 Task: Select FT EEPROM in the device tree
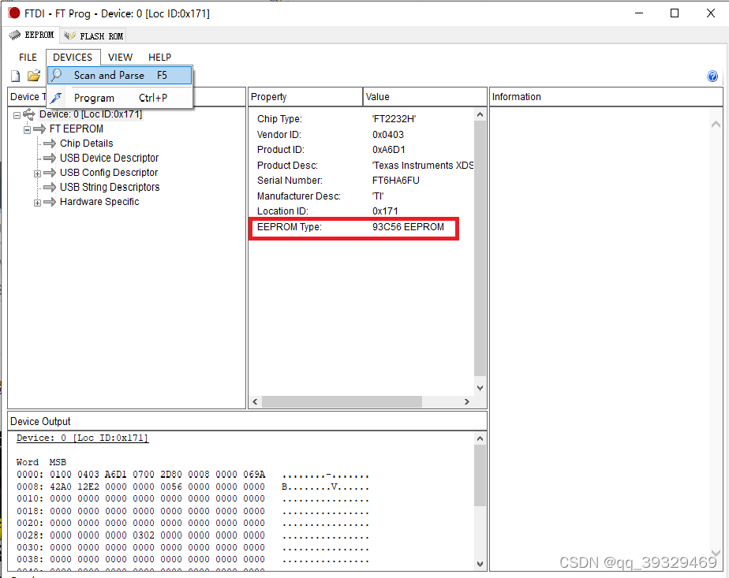coord(77,129)
